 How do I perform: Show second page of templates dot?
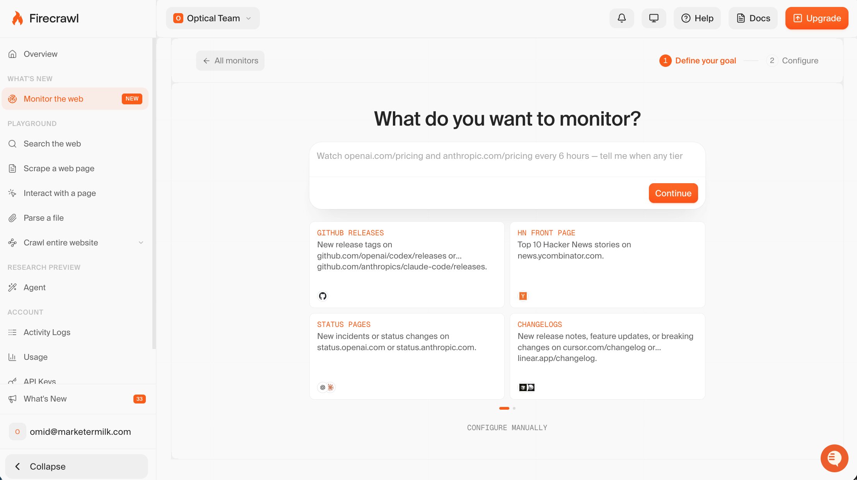coord(514,408)
